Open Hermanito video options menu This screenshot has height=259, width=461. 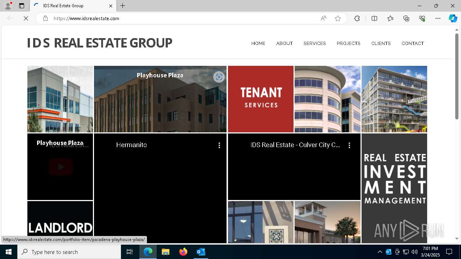click(219, 145)
